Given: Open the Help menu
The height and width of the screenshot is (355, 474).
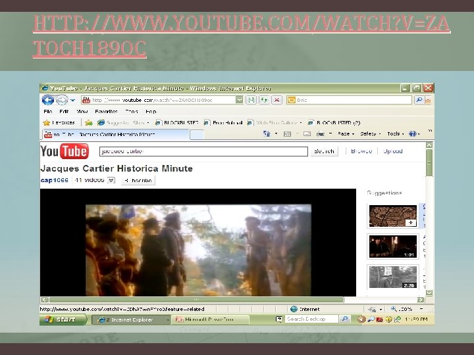Looking at the screenshot, I should point(151,111).
